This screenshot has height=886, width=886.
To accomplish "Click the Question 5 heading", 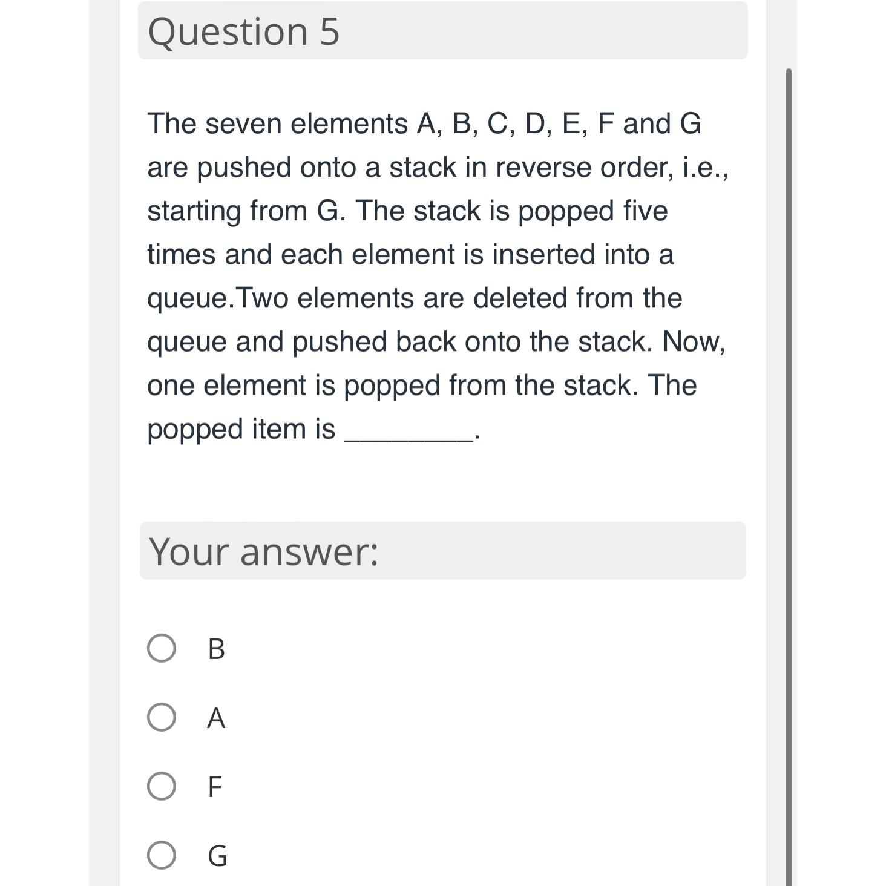I will pos(243,31).
